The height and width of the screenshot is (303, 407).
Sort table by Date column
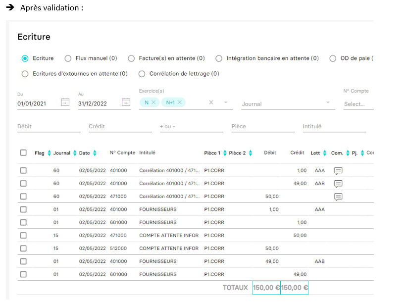click(95, 153)
